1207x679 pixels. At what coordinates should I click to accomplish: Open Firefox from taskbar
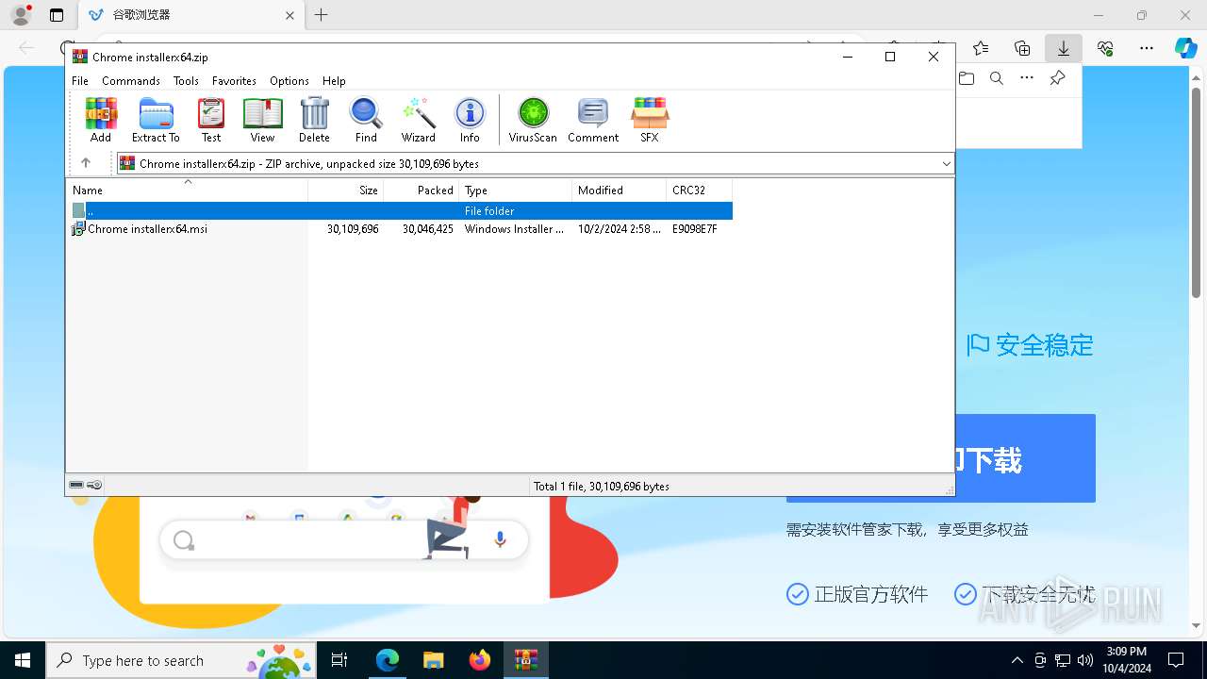point(480,660)
